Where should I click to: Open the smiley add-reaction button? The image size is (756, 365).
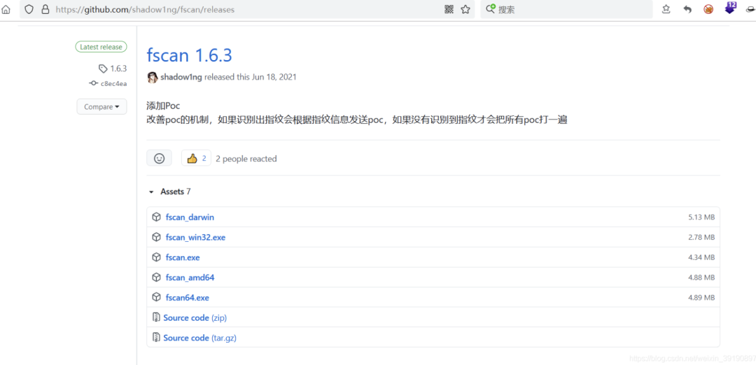[x=159, y=158]
